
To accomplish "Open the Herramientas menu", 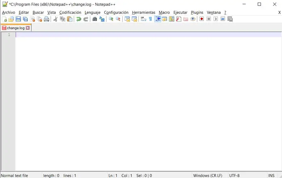I will point(144,13).
